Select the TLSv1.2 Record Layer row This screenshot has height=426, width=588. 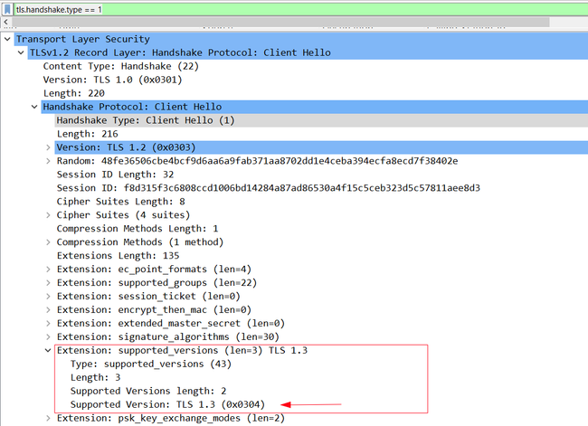[x=308, y=52]
